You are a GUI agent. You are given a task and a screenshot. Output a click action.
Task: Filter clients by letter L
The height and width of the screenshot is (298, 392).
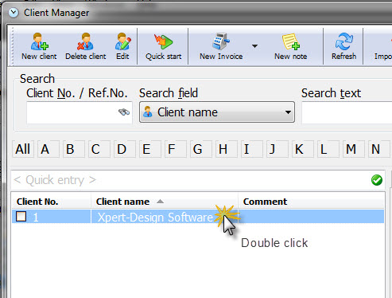pos(328,149)
